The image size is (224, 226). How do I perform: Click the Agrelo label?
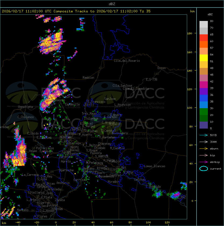(x=66, y=161)
